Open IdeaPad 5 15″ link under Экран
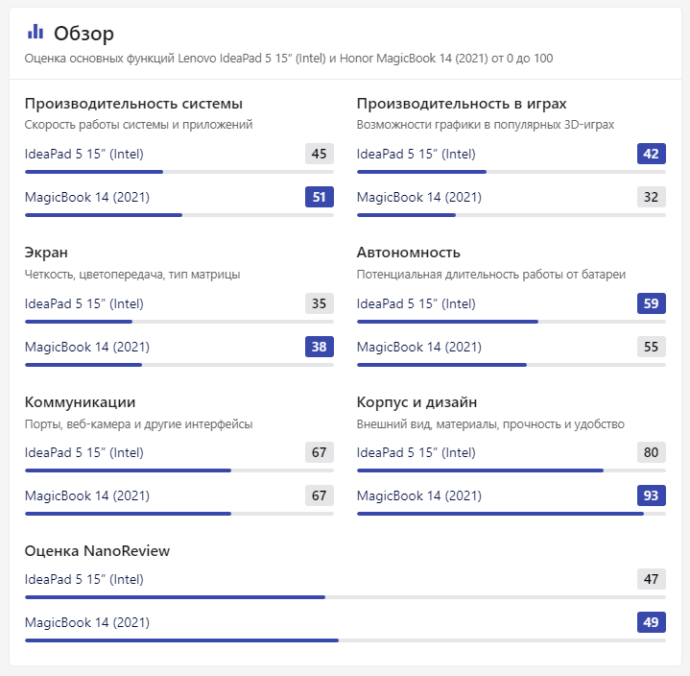The image size is (690, 676). pyautogui.click(x=84, y=303)
